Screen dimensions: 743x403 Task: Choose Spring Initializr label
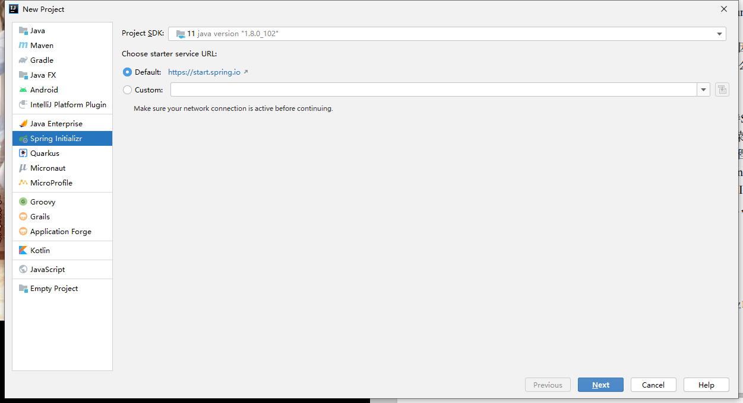56,139
